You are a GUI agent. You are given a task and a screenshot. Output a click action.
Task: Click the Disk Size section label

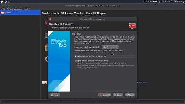click(x=76, y=34)
